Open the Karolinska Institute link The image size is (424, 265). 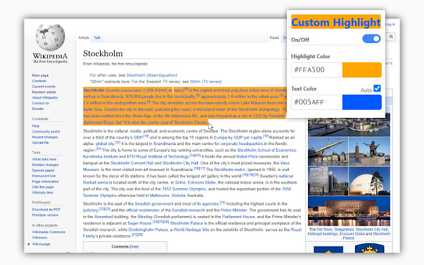point(100,156)
